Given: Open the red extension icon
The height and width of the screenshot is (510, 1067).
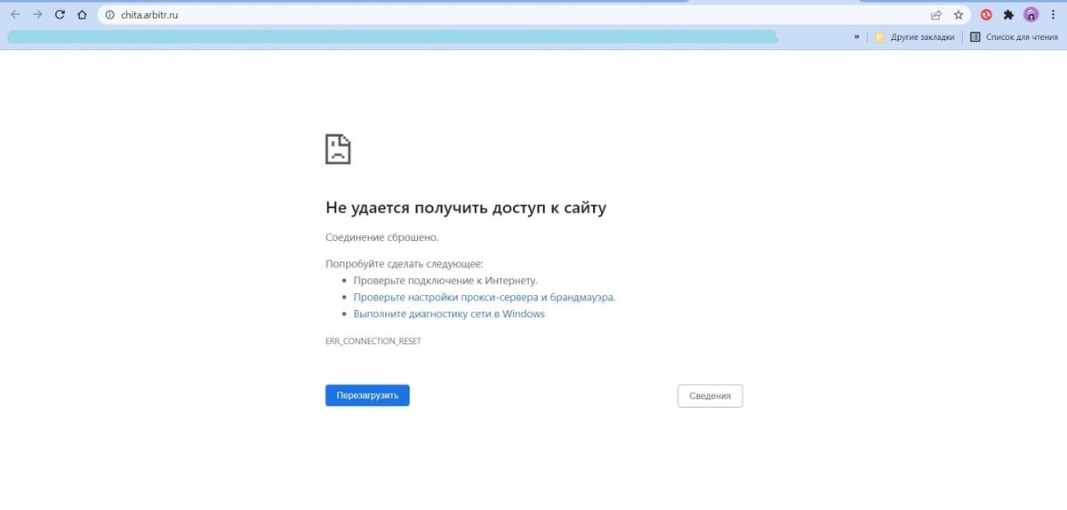Looking at the screenshot, I should click(x=986, y=14).
